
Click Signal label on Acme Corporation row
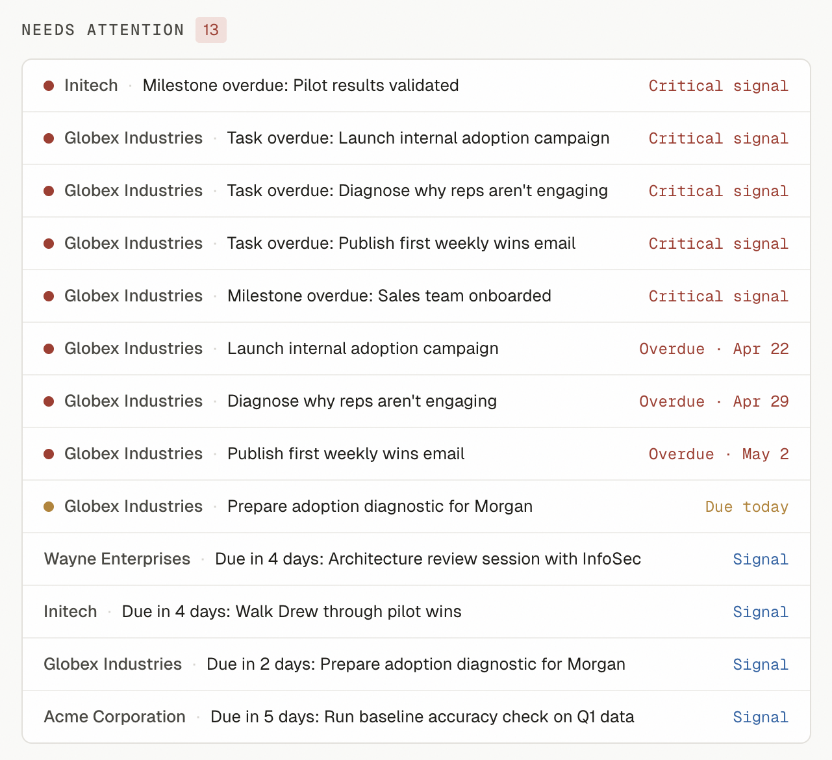761,717
